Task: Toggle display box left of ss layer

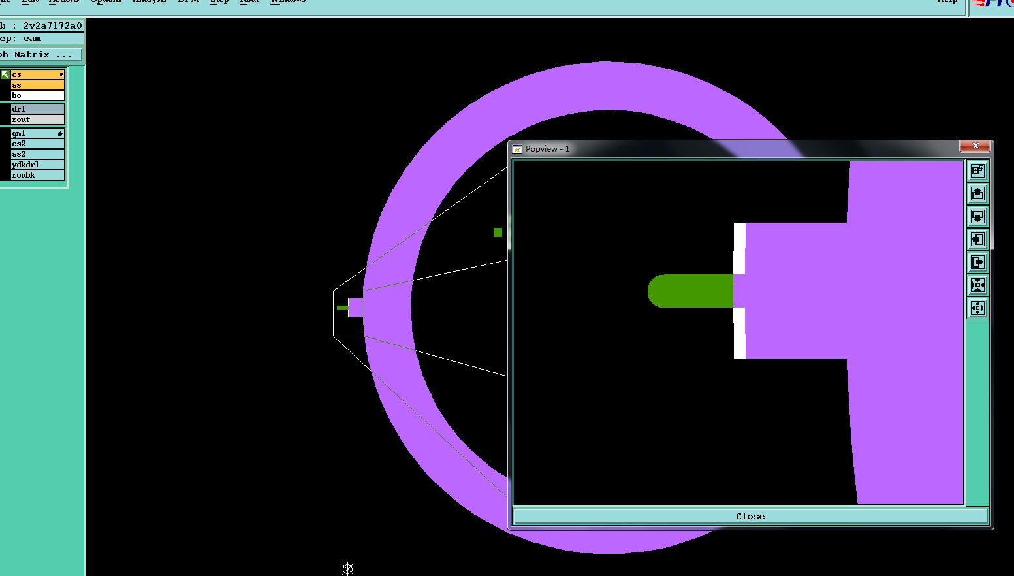Action: (5, 85)
